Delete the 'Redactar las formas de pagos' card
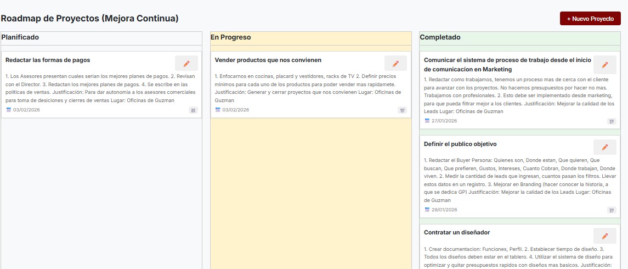The width and height of the screenshot is (628, 269). coord(194,110)
